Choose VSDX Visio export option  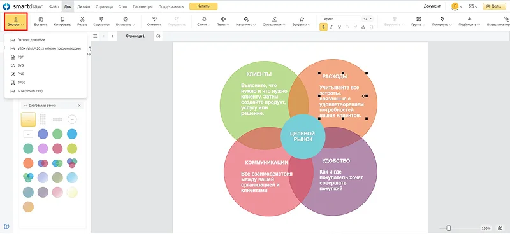pos(45,48)
